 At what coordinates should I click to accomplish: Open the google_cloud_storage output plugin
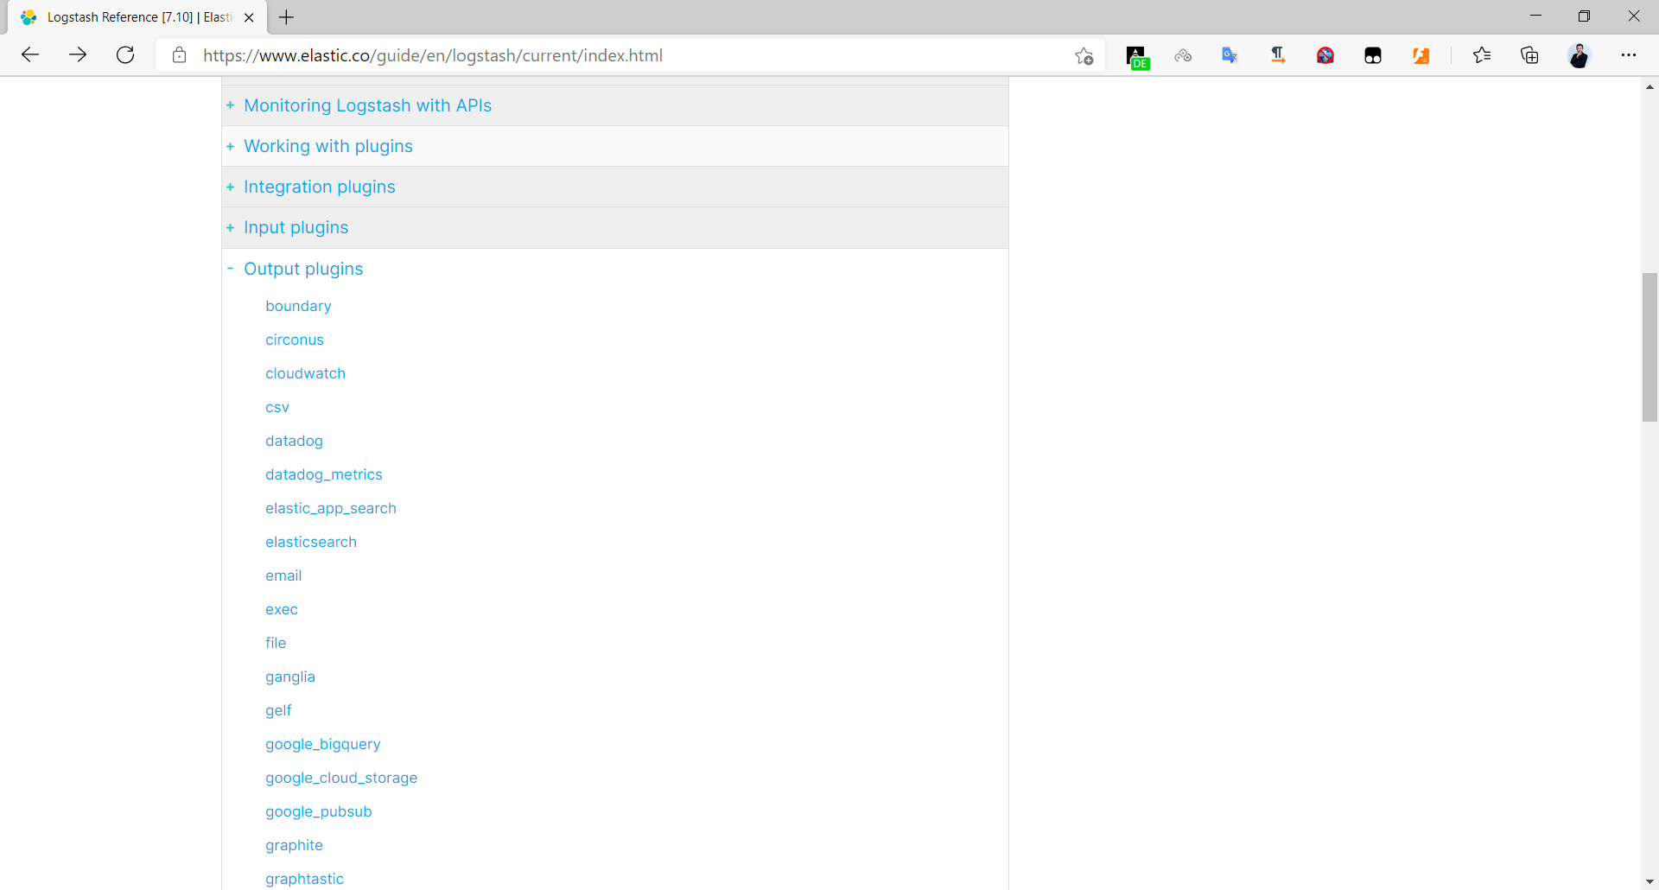click(341, 778)
